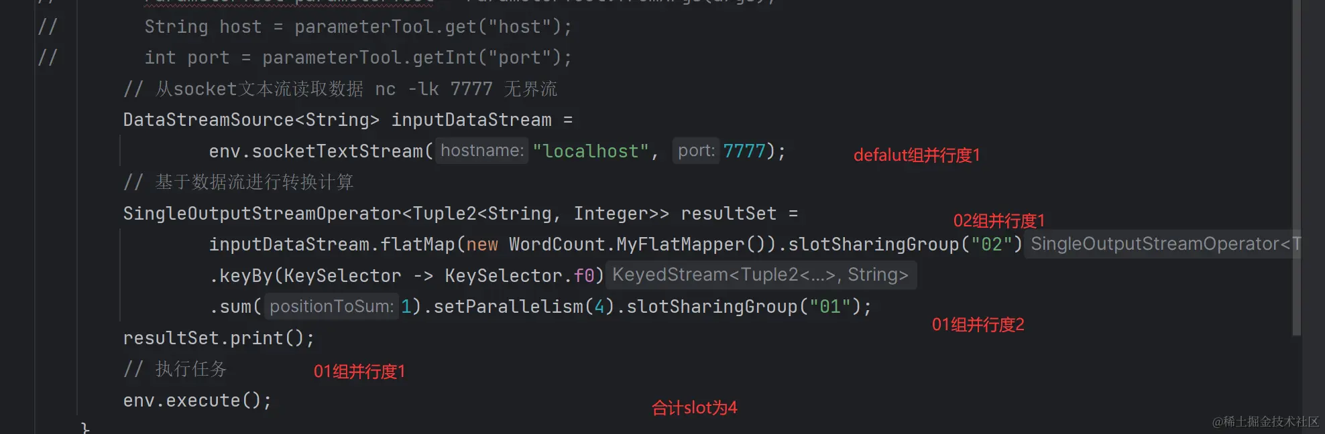The width and height of the screenshot is (1325, 434).
Task: Click the env.execute() statement
Action: 197,401
